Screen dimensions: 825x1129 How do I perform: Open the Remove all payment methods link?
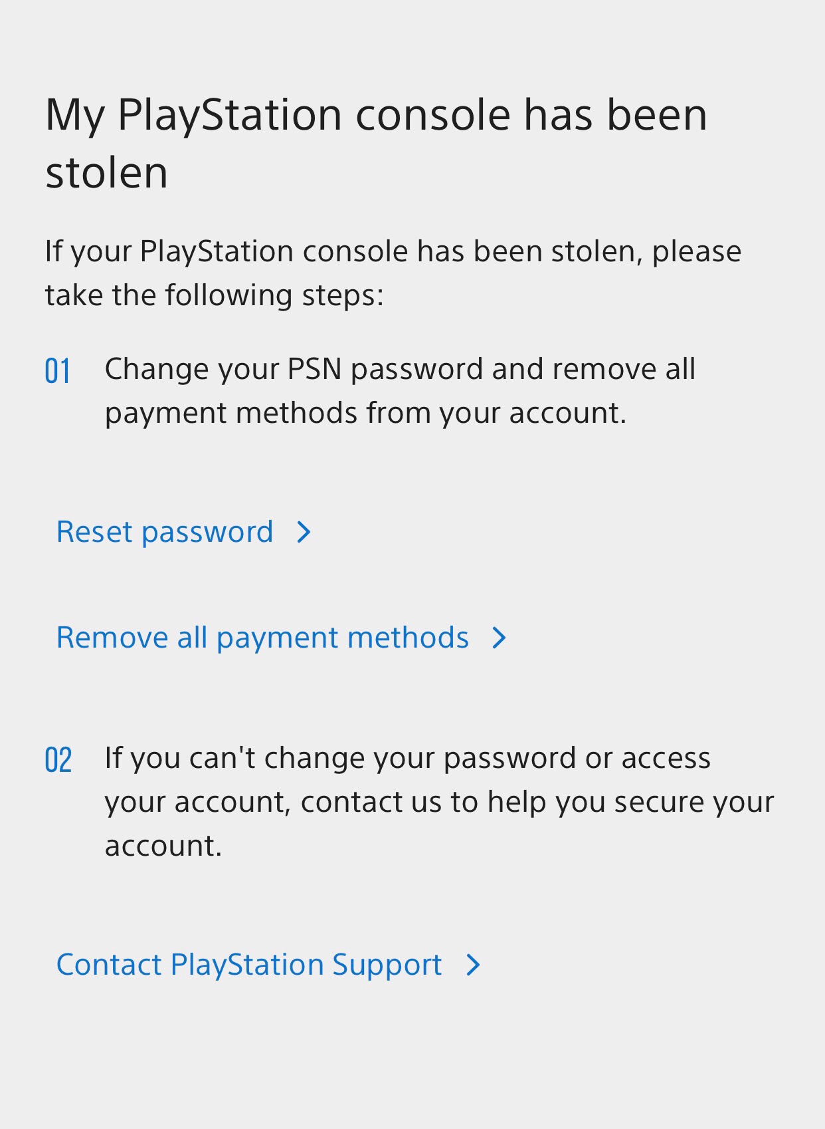262,638
